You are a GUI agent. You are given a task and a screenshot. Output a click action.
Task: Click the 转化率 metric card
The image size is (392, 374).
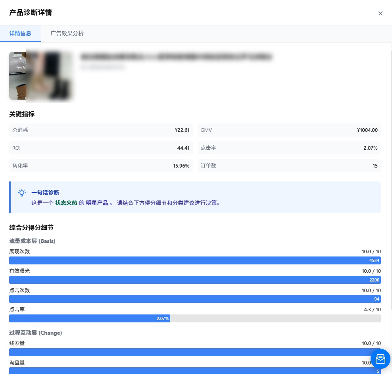point(101,166)
